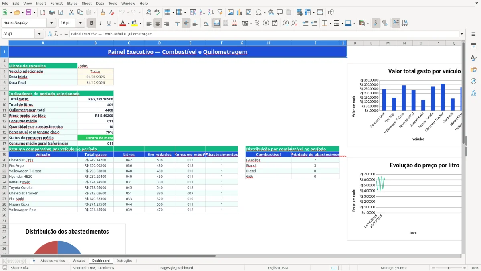This screenshot has height=271, width=481.
Task: Switch to Abastecimentos sheet tab
Action: coord(53,261)
